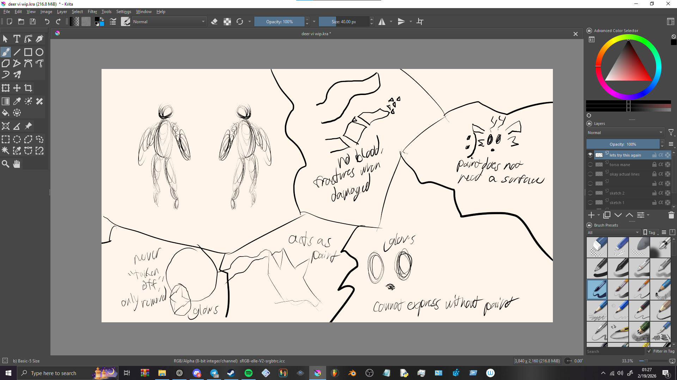Open the Filter menu
The image size is (677, 380).
click(92, 12)
